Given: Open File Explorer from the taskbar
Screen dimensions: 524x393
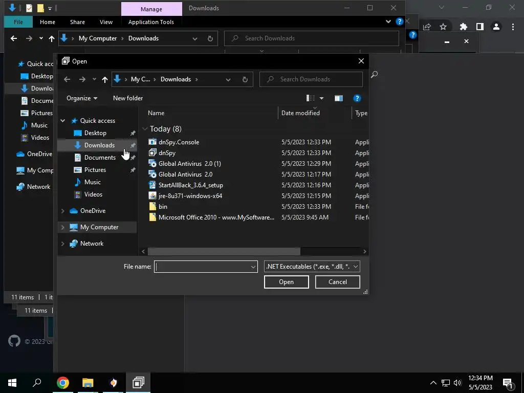Looking at the screenshot, I should [88, 383].
